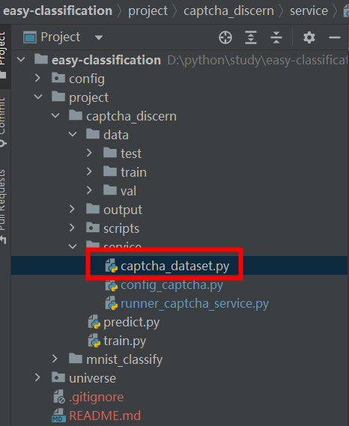The image size is (349, 426).
Task: Click the Collapse All toolbar icon
Action: tap(276, 37)
